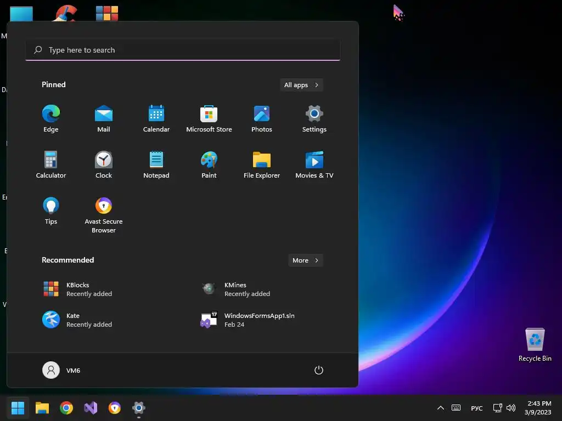
Task: Click the Start button on taskbar
Action: pyautogui.click(x=18, y=408)
